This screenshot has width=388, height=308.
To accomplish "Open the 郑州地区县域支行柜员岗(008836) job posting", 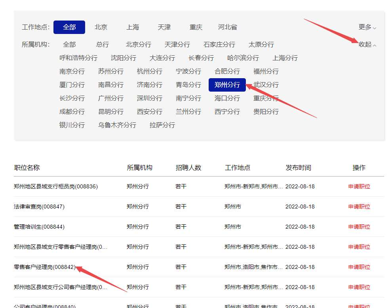I will tap(56, 186).
